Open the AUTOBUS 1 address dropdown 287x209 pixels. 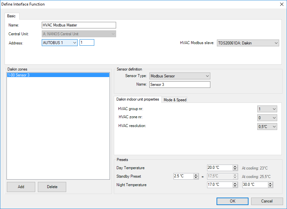coord(74,42)
